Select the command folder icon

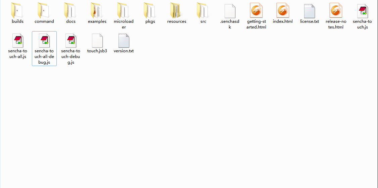pyautogui.click(x=43, y=11)
